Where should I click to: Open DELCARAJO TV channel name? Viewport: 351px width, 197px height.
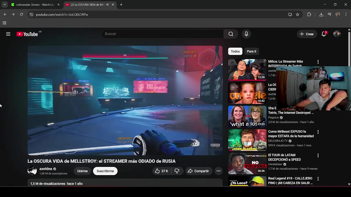point(278,141)
